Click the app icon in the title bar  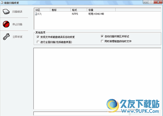[2, 2]
